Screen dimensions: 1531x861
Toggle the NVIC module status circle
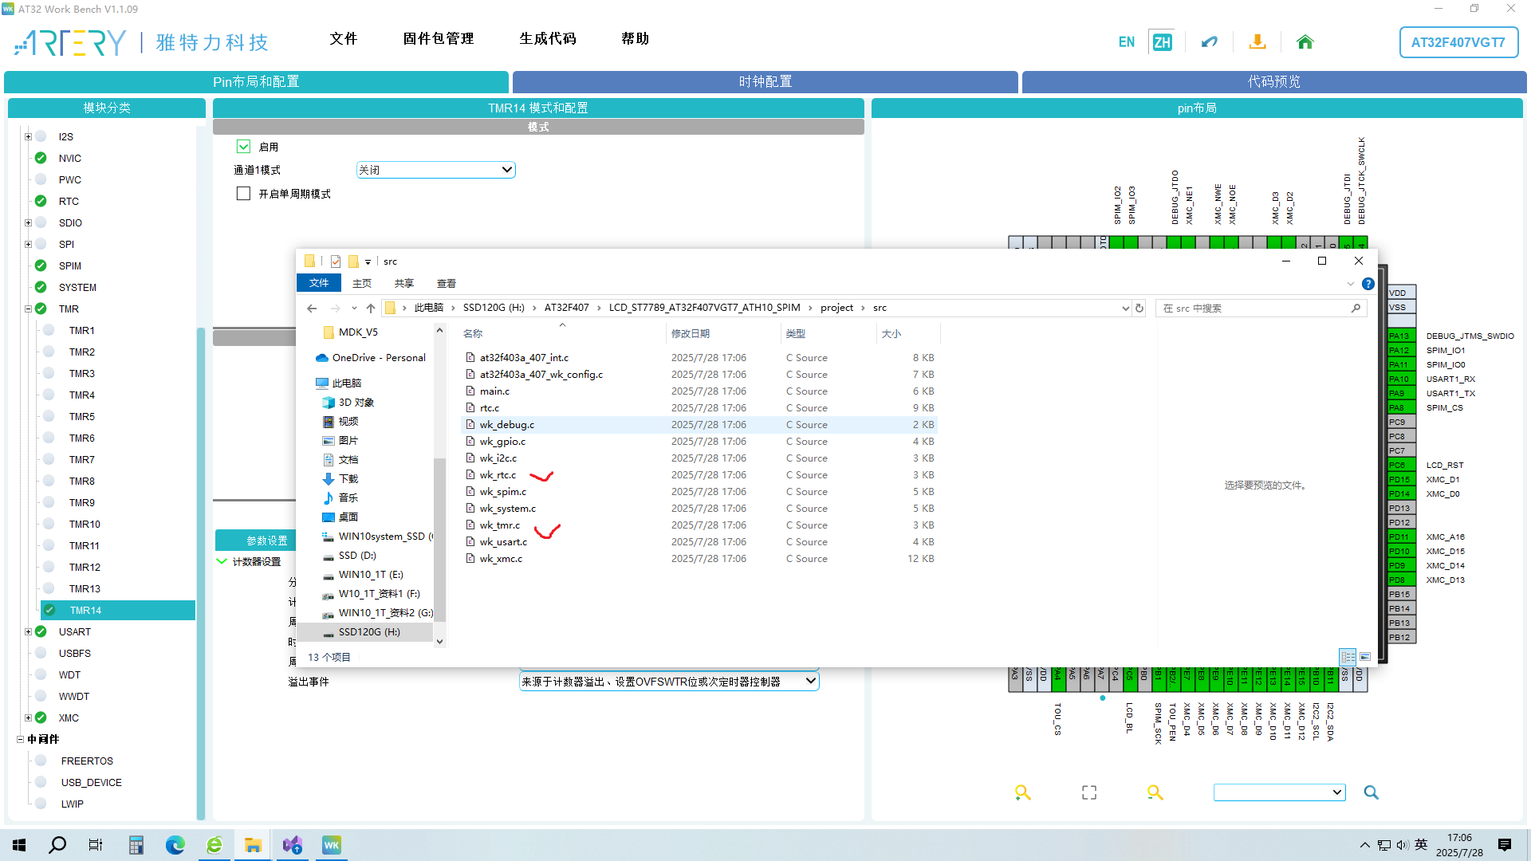[41, 158]
